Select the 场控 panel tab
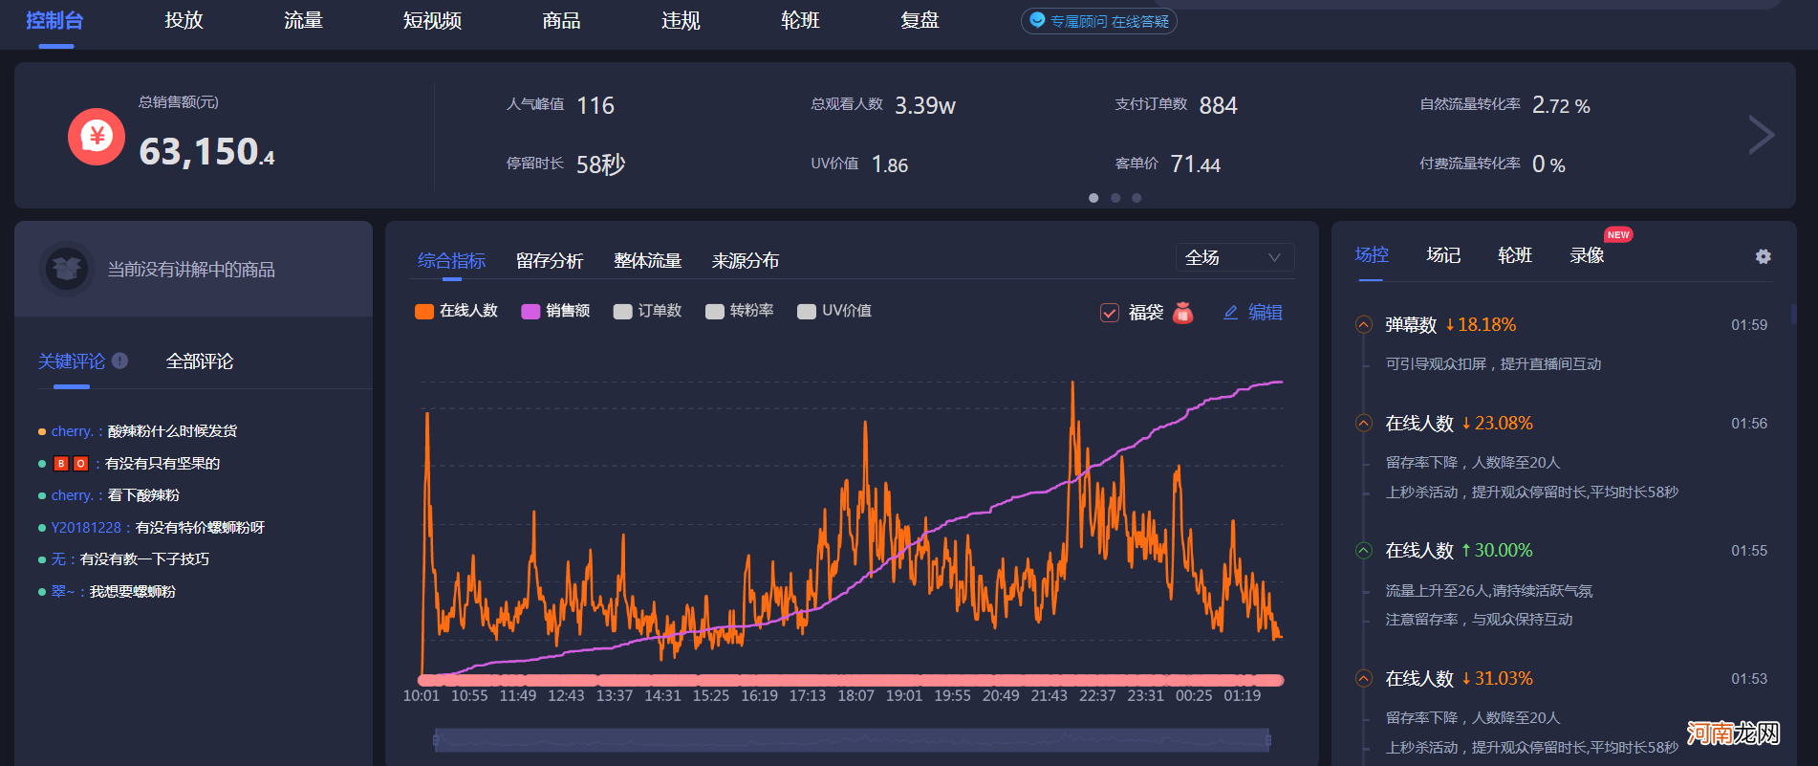This screenshot has height=766, width=1818. (x=1372, y=255)
